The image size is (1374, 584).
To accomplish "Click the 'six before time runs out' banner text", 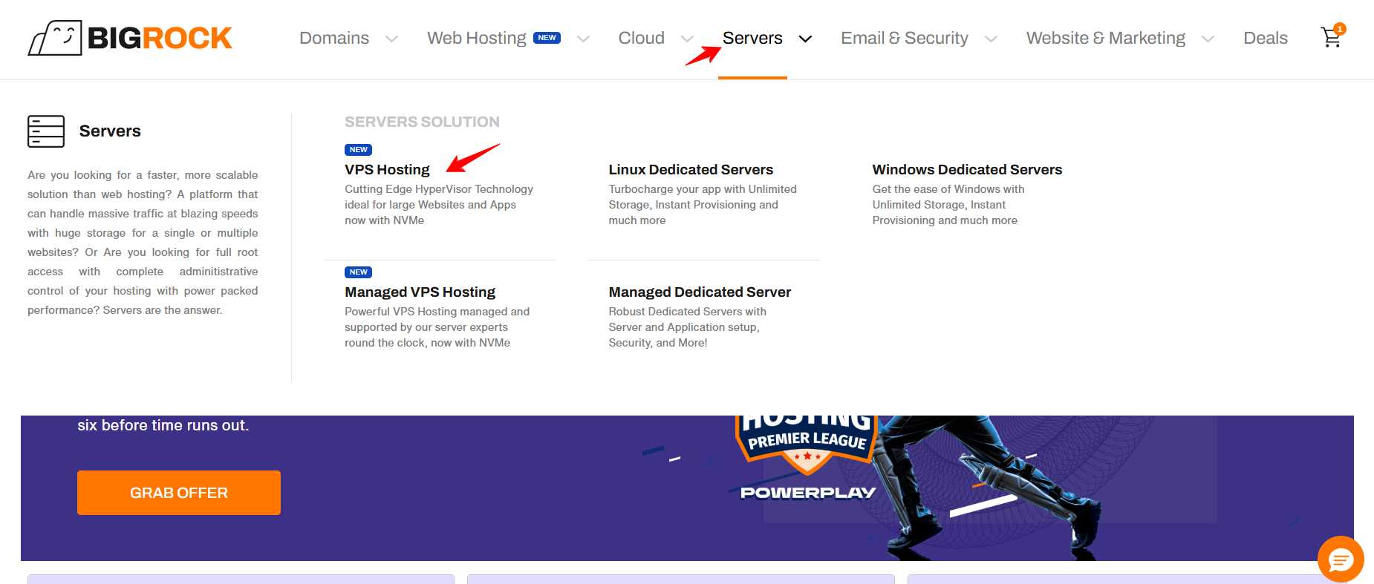I will point(163,425).
